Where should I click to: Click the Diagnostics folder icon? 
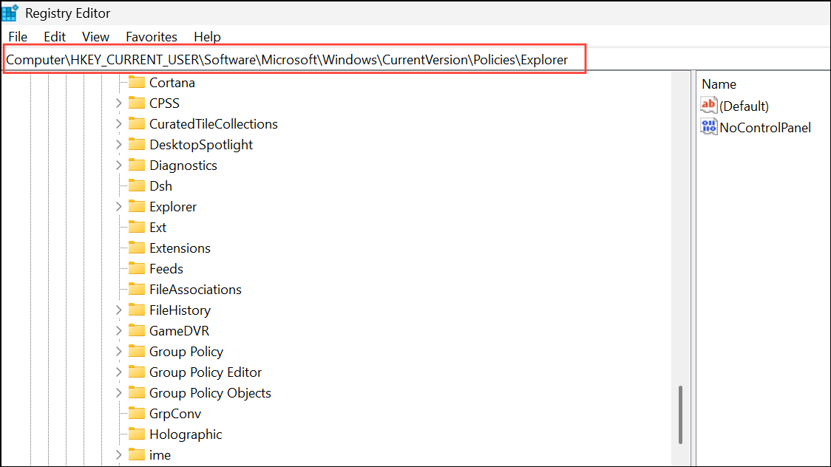tap(137, 165)
